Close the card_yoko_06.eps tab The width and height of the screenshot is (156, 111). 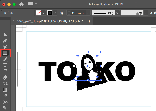click(14, 21)
